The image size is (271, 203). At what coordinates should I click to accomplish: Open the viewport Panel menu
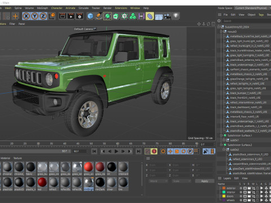(x=21, y=24)
